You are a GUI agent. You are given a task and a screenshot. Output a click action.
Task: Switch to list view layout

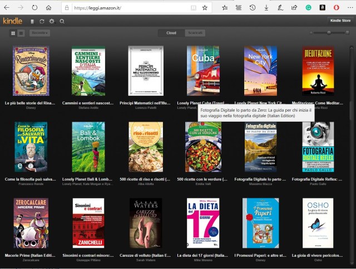click(x=21, y=33)
